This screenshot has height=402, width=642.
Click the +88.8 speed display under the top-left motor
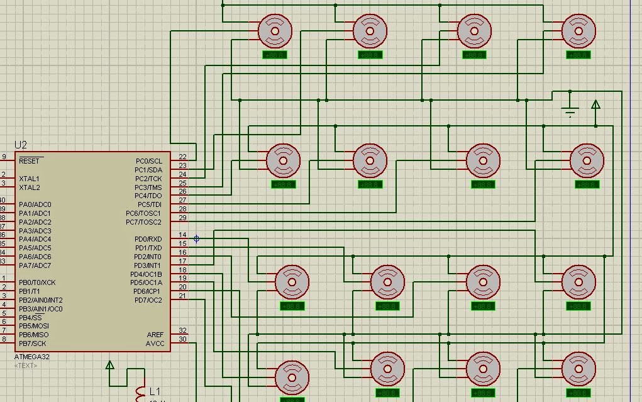tap(274, 54)
